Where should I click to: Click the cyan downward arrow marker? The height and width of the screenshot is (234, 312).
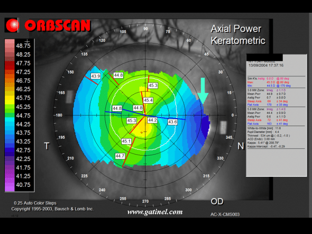[x=203, y=91]
